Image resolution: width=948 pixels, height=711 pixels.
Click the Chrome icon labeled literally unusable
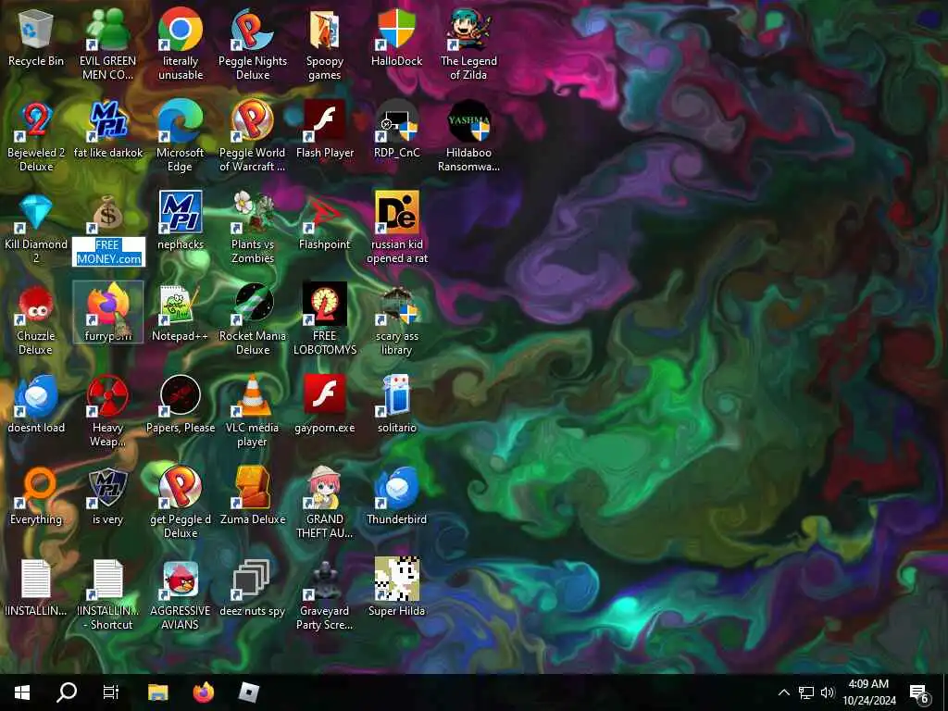pos(181,29)
